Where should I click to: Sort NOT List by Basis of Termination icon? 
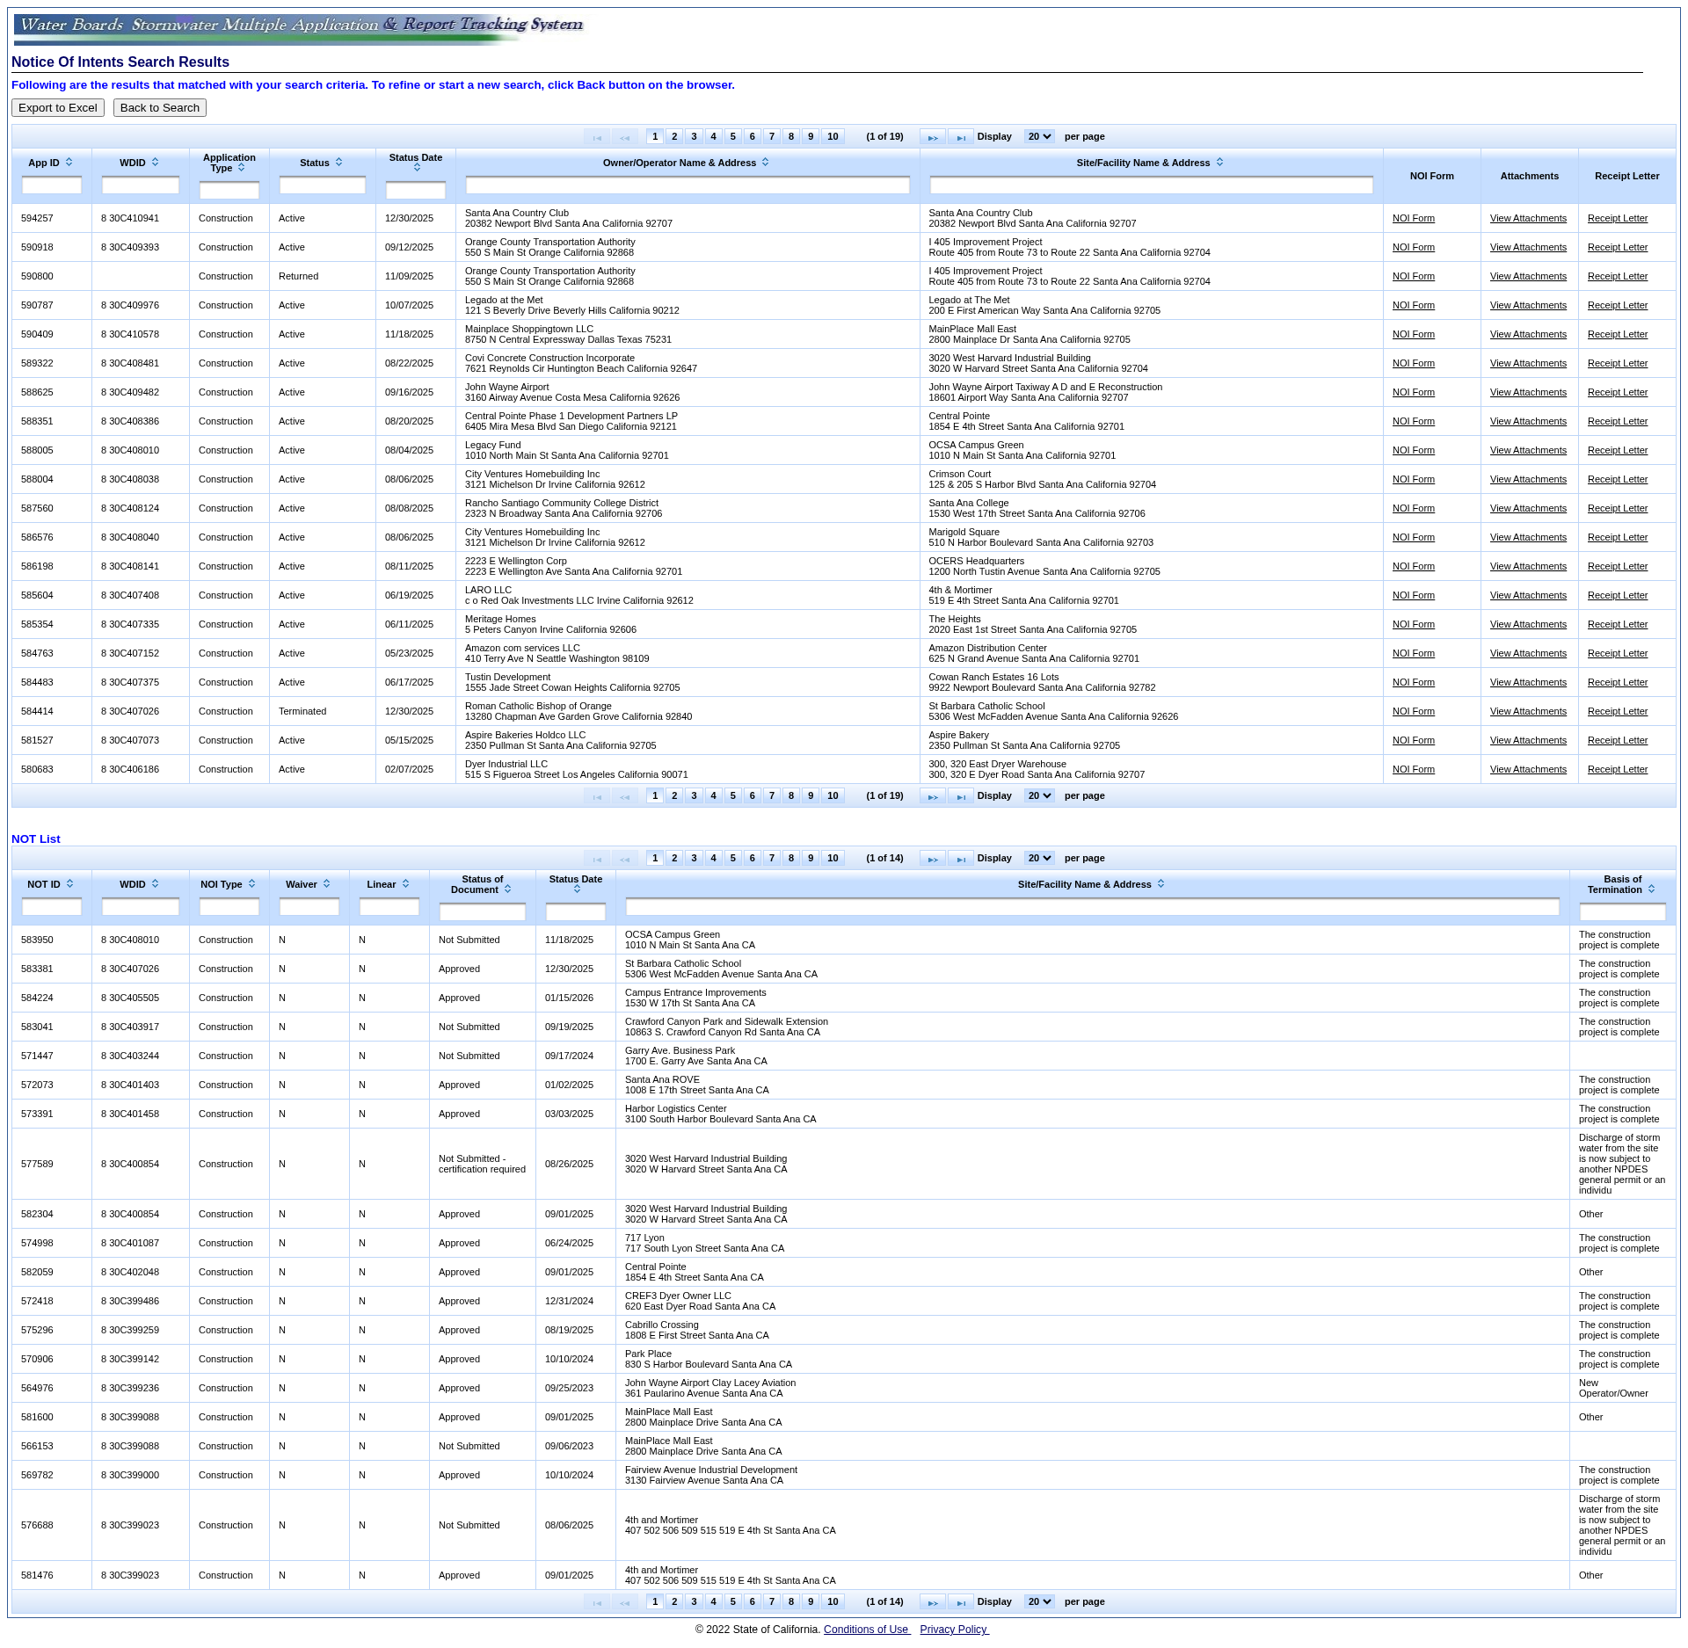(1651, 889)
